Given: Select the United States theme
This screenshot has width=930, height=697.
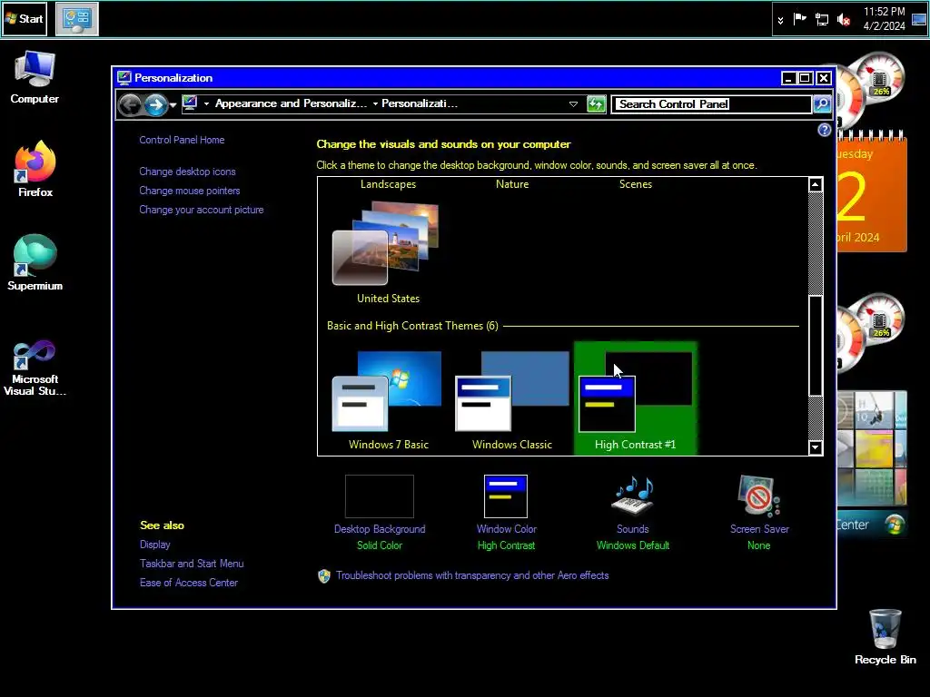Looking at the screenshot, I should click(x=388, y=253).
